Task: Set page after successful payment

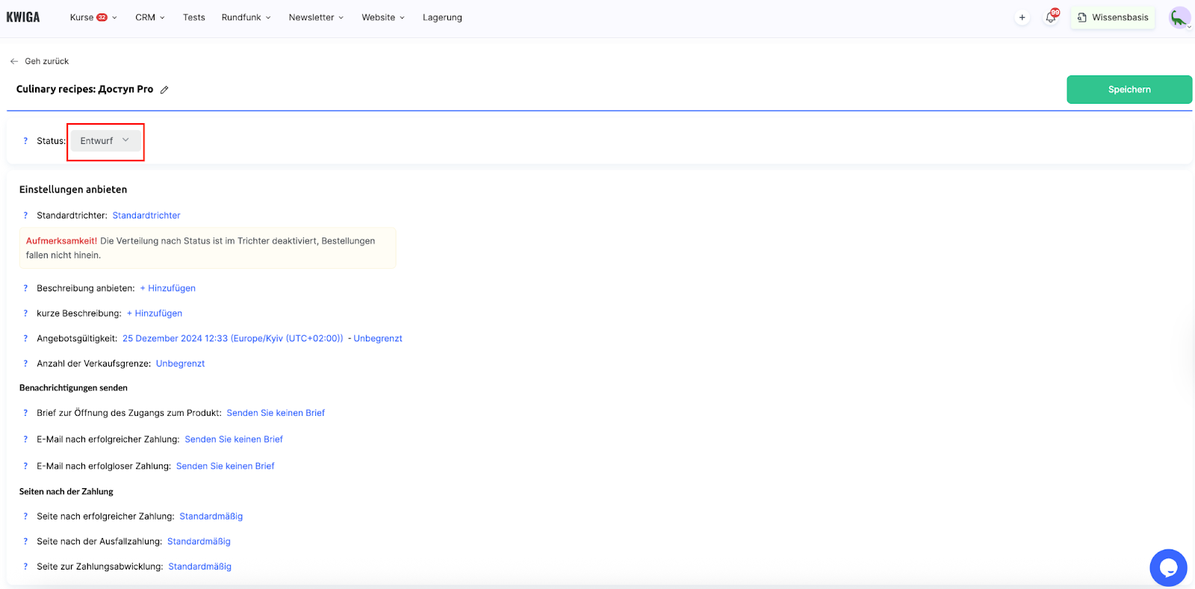Action: pos(211,516)
